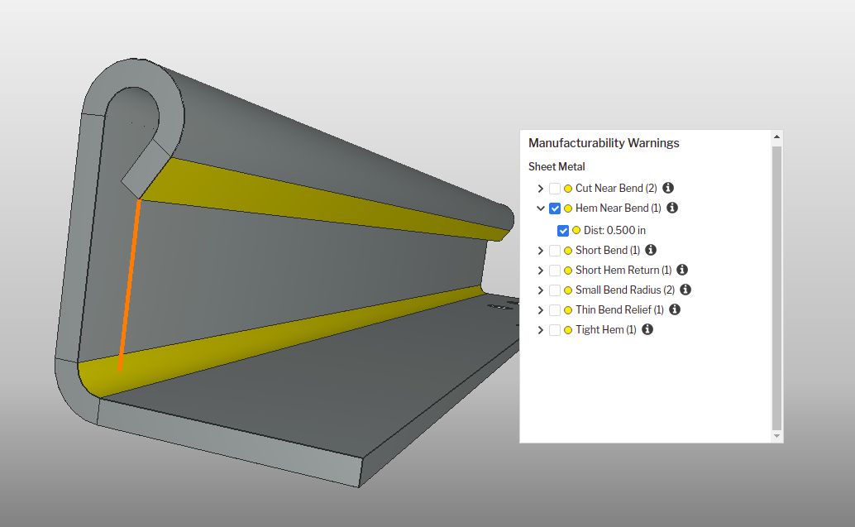Toggle the Dist: 0.500 in checkbox
The width and height of the screenshot is (855, 527).
(562, 230)
